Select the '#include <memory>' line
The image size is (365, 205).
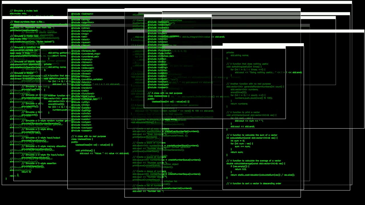[82, 59]
